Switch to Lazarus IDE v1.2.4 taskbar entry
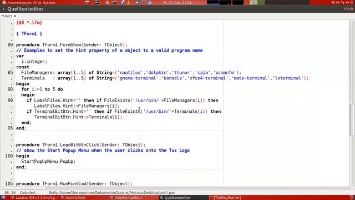This screenshot has width=355, height=200. click(x=34, y=198)
